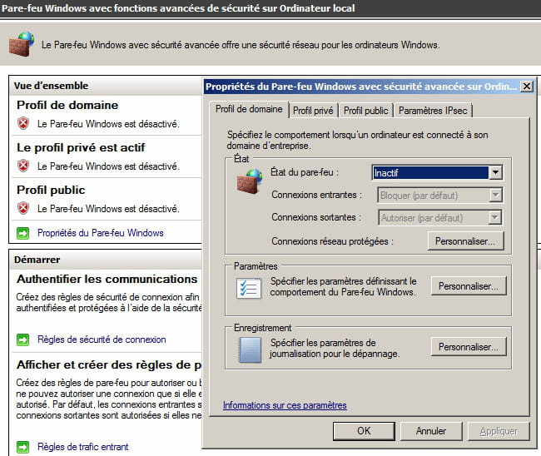Click red shield icon under Profil de domaine
The image size is (541, 456).
coord(23,123)
